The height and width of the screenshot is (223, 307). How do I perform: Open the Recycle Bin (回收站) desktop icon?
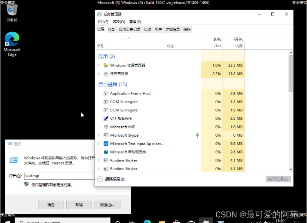(12, 12)
